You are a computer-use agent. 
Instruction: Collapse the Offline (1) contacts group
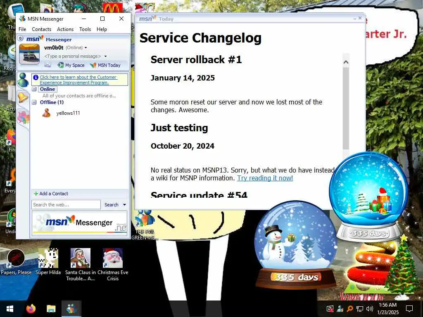tap(34, 102)
